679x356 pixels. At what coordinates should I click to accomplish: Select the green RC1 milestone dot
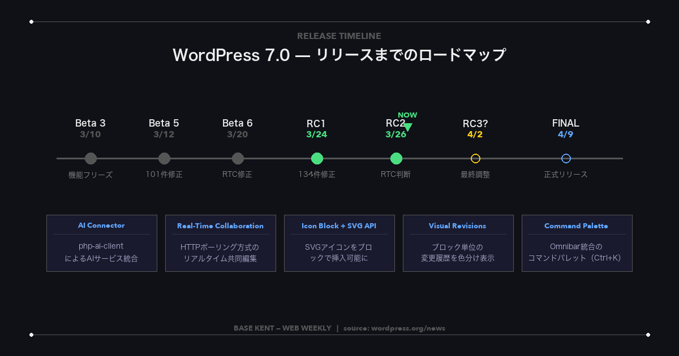coord(317,158)
